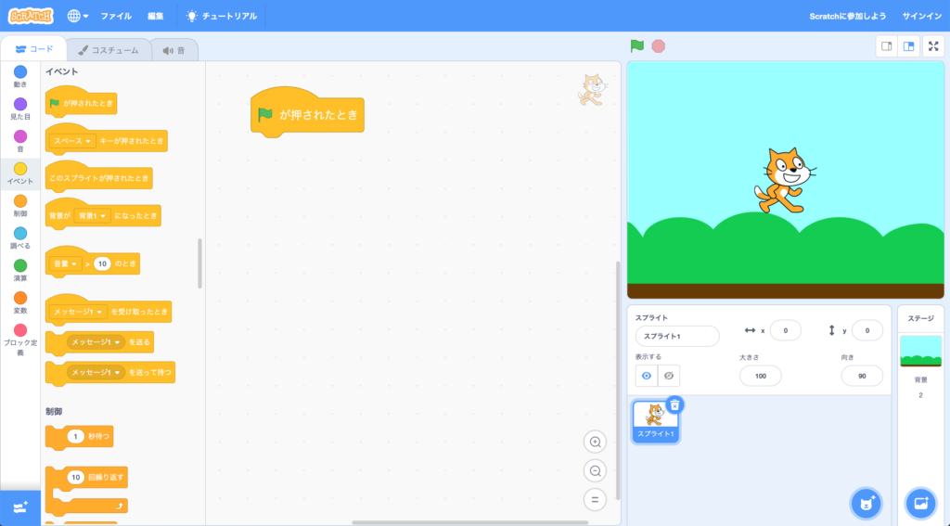The image size is (950, 526).
Task: Click the block palette vertical scrollbar
Action: [200, 263]
